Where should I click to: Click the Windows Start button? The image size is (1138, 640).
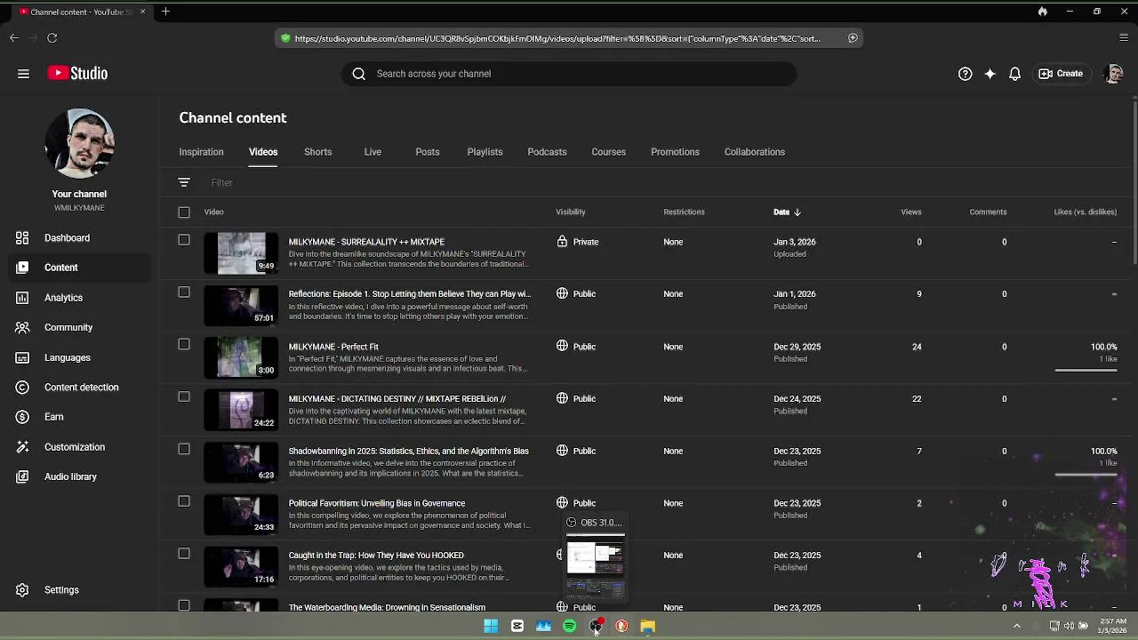(491, 627)
